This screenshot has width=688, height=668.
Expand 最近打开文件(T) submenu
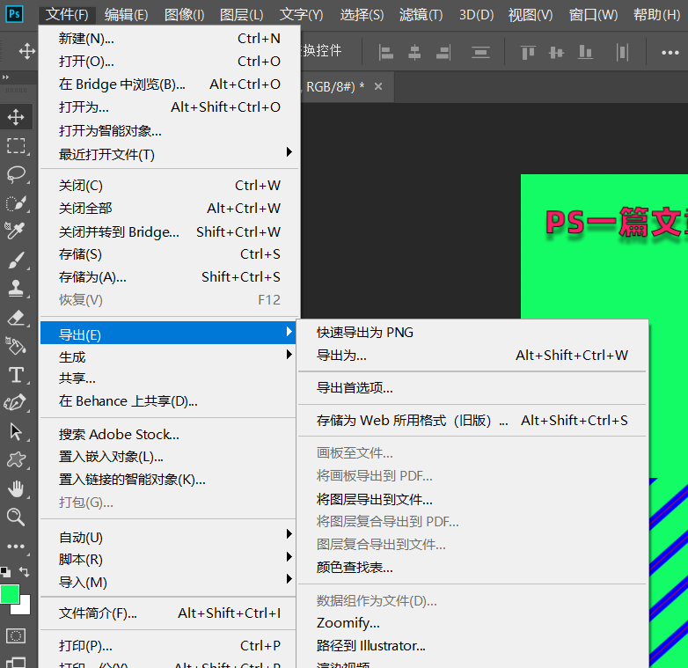[170, 154]
